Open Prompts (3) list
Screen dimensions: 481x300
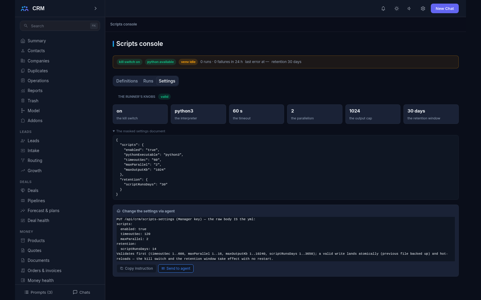(x=38, y=292)
